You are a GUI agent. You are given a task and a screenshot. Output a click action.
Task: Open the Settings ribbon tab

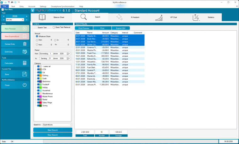43,7
